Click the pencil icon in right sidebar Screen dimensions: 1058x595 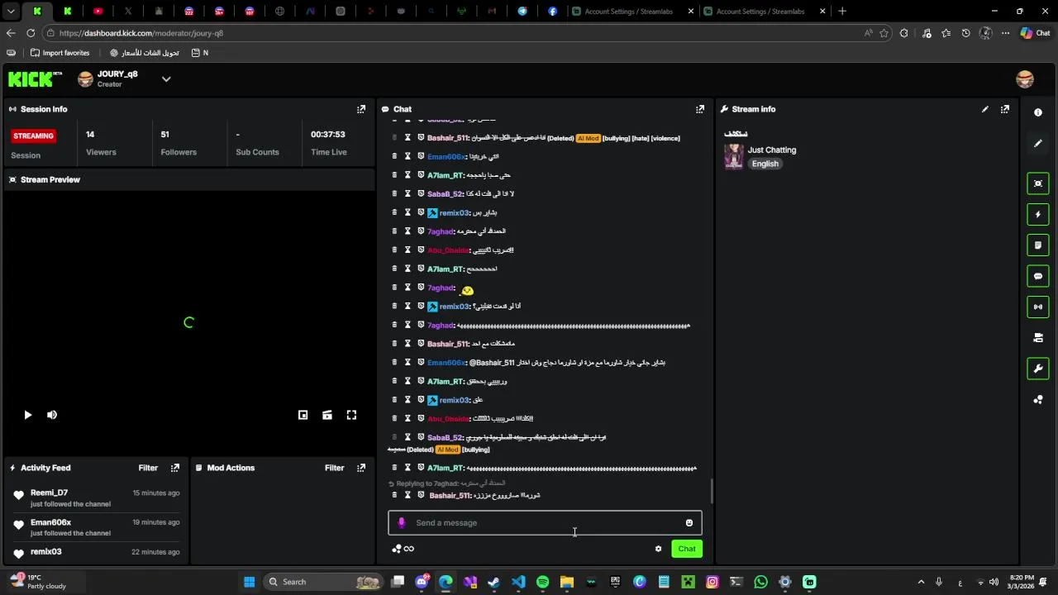pyautogui.click(x=1038, y=144)
